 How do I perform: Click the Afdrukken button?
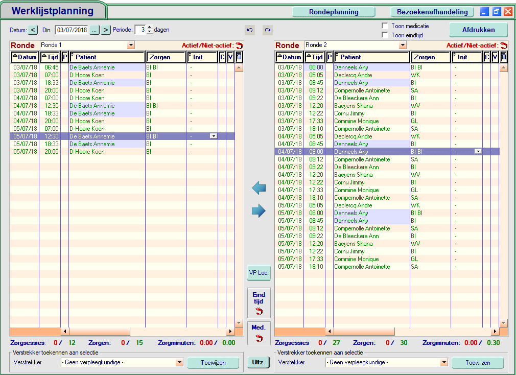point(479,30)
